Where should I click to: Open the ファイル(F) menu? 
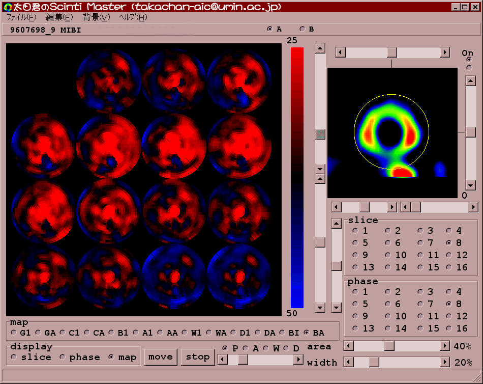point(21,17)
